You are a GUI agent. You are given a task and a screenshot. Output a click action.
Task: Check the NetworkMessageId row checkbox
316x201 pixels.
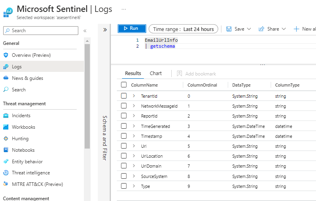coord(124,106)
